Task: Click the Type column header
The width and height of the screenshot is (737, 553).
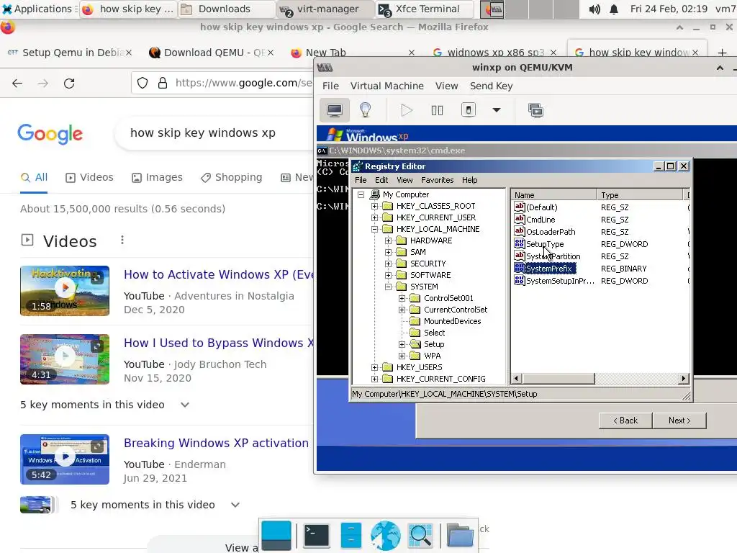Action: [640, 194]
